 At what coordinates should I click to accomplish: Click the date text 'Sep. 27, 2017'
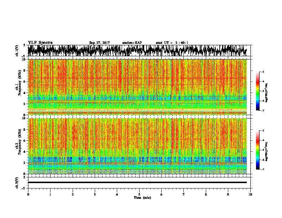tap(99, 43)
